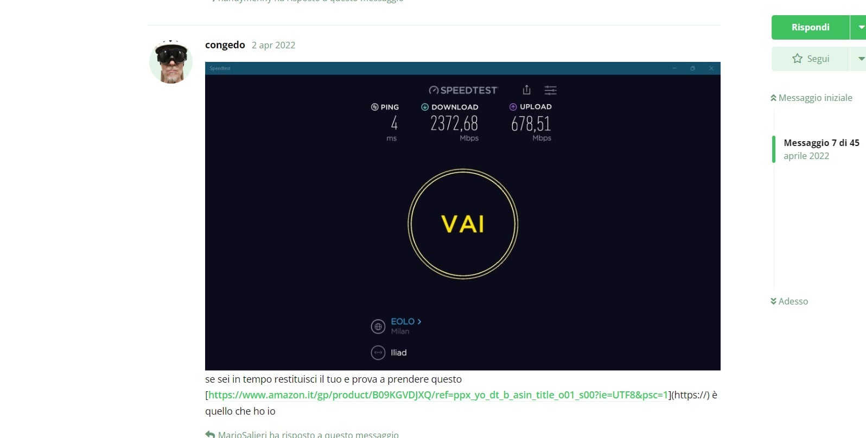Open the Segui options dropdown arrow
The image size is (866, 438).
(x=859, y=59)
